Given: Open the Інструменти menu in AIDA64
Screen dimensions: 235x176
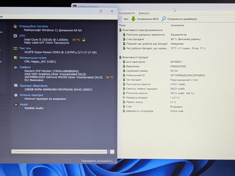Looking at the screenshot, I should click(x=127, y=13).
